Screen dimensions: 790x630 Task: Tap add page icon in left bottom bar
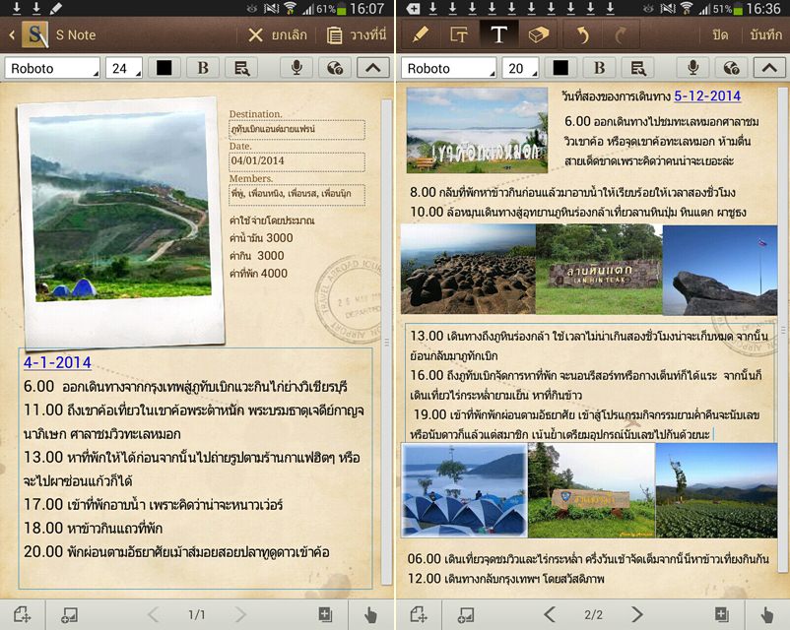[x=23, y=615]
